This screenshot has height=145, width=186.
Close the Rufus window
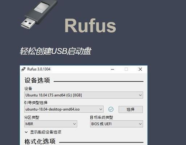pos(140,69)
